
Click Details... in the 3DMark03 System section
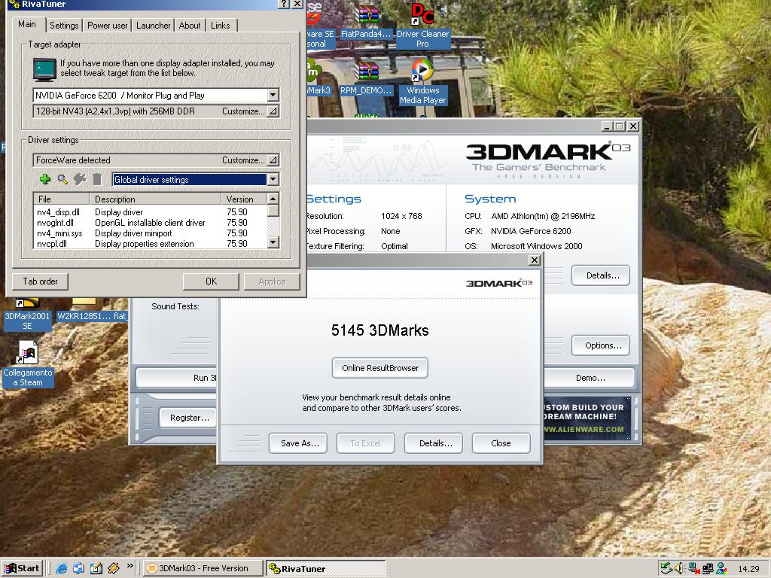coord(600,275)
